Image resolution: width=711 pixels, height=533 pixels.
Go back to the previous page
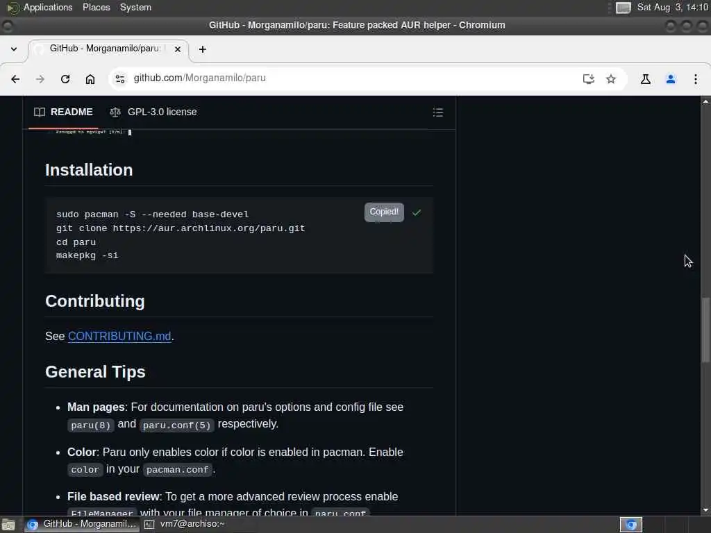coord(15,79)
